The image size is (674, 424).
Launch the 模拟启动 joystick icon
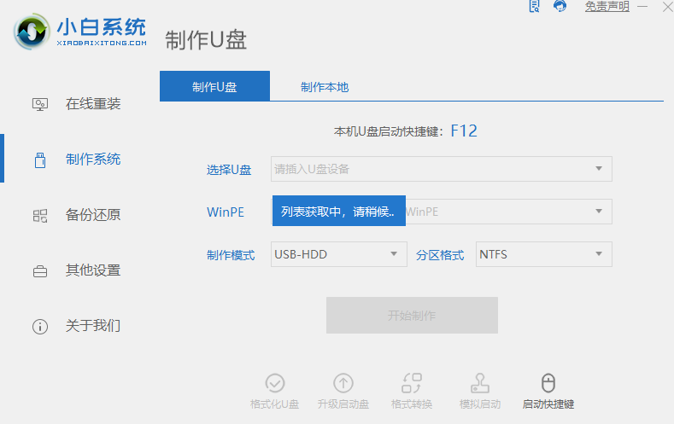(480, 383)
